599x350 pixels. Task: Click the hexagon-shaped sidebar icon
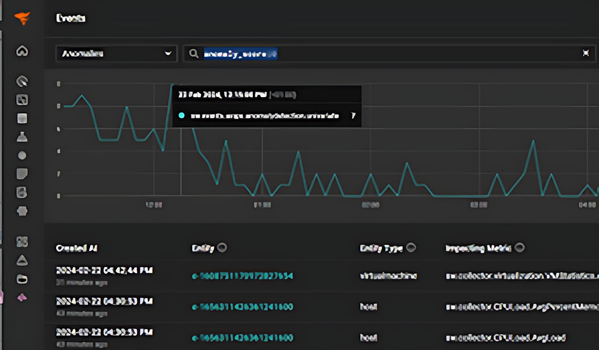22,211
